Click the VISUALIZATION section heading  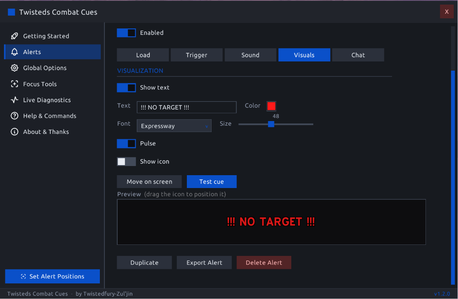tap(140, 71)
